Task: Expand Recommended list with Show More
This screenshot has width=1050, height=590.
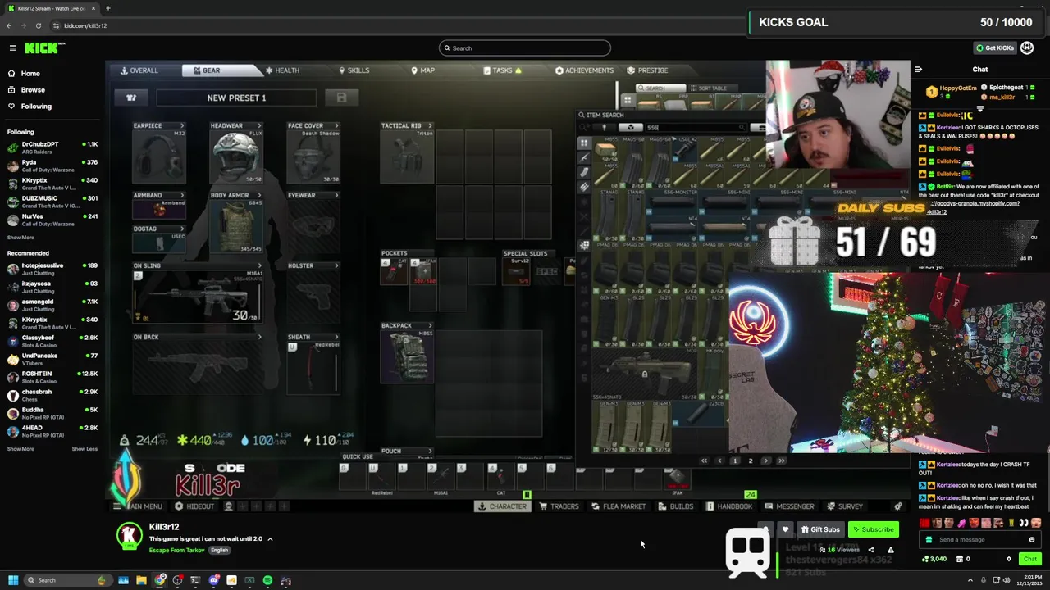Action: pos(21,449)
